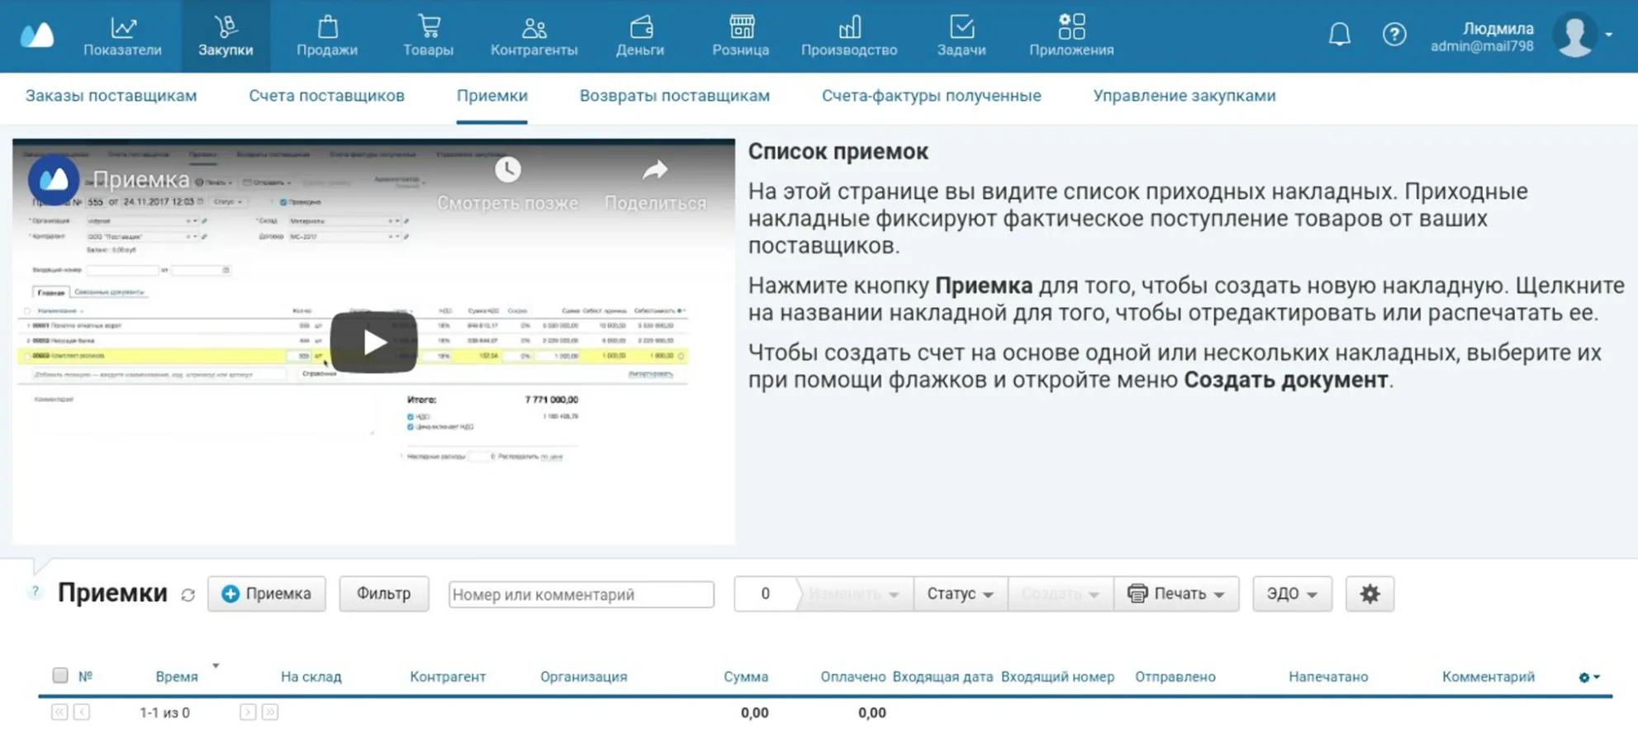This screenshot has height=743, width=1638.
Task: Play the Приемка tutorial video
Action: click(x=373, y=342)
